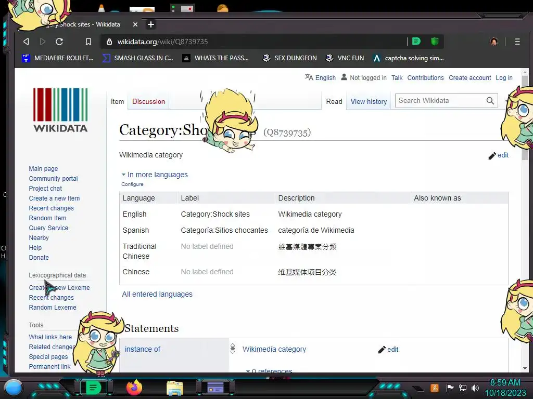Click Random Lexeme link
The width and height of the screenshot is (533, 399).
tap(53, 307)
